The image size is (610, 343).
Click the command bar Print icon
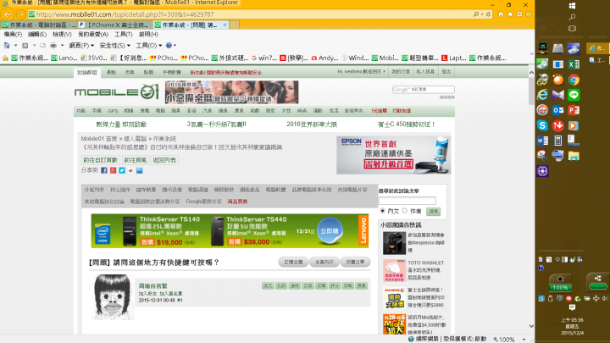tap(53, 46)
